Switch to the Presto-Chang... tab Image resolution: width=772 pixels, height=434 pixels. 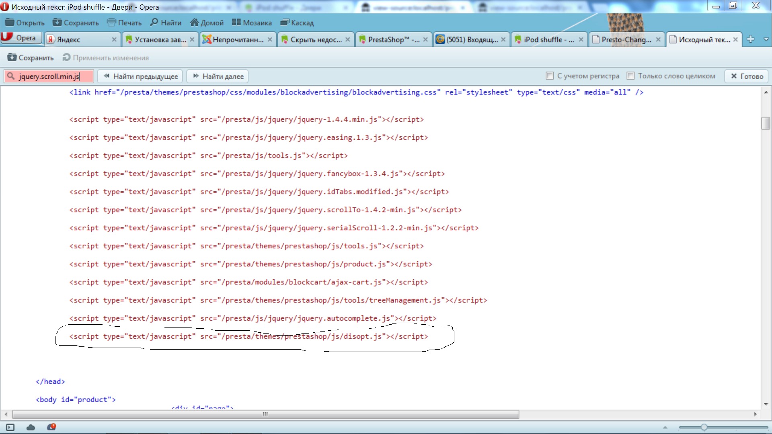pyautogui.click(x=626, y=39)
